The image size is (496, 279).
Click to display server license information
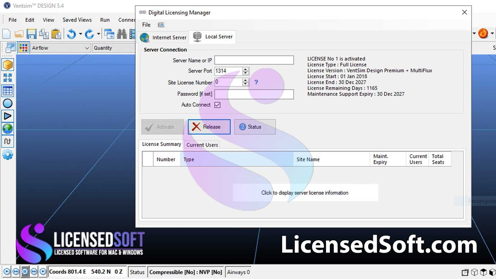coord(305,193)
